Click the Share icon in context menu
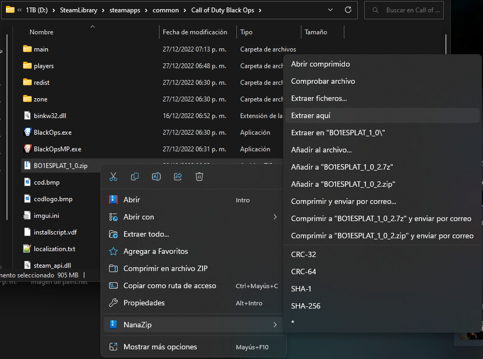Viewport: 483px width, 359px height. click(178, 177)
